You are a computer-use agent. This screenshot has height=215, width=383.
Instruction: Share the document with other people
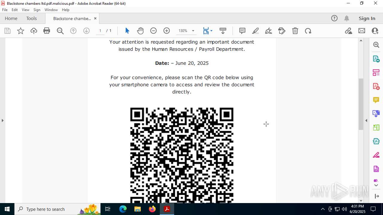point(375,31)
